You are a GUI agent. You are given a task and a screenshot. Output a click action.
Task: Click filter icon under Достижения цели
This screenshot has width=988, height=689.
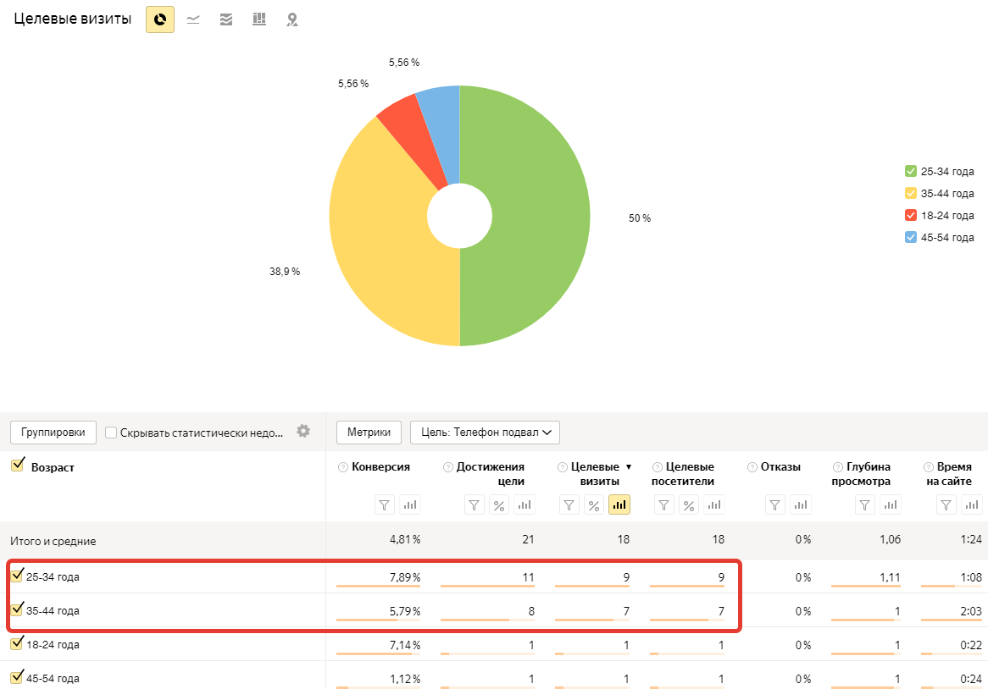(x=475, y=504)
